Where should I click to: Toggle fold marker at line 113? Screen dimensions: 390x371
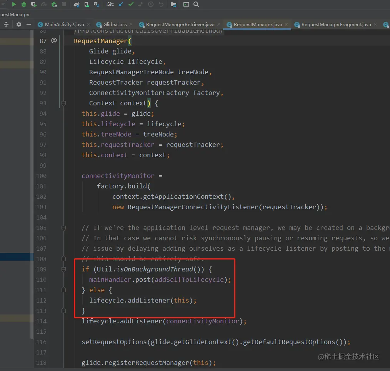click(x=64, y=311)
